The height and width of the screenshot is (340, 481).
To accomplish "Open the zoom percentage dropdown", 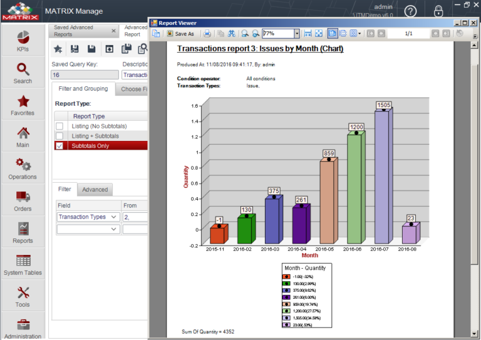I will click(x=296, y=33).
